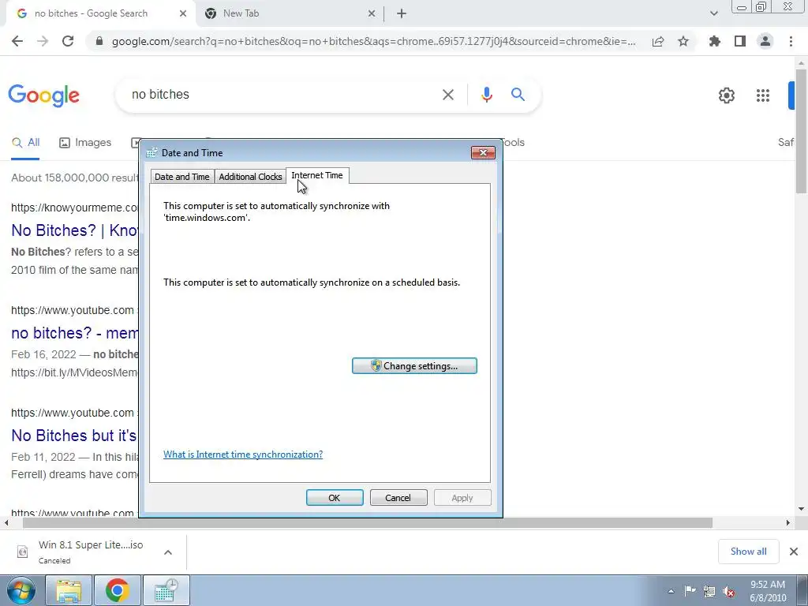Go back in Chrome browser history
Viewport: 808px width, 606px height.
pyautogui.click(x=17, y=41)
